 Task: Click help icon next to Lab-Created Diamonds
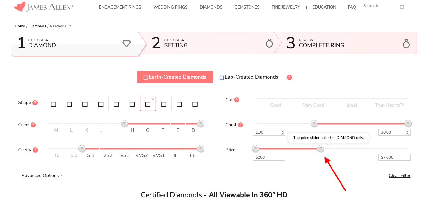tap(289, 77)
